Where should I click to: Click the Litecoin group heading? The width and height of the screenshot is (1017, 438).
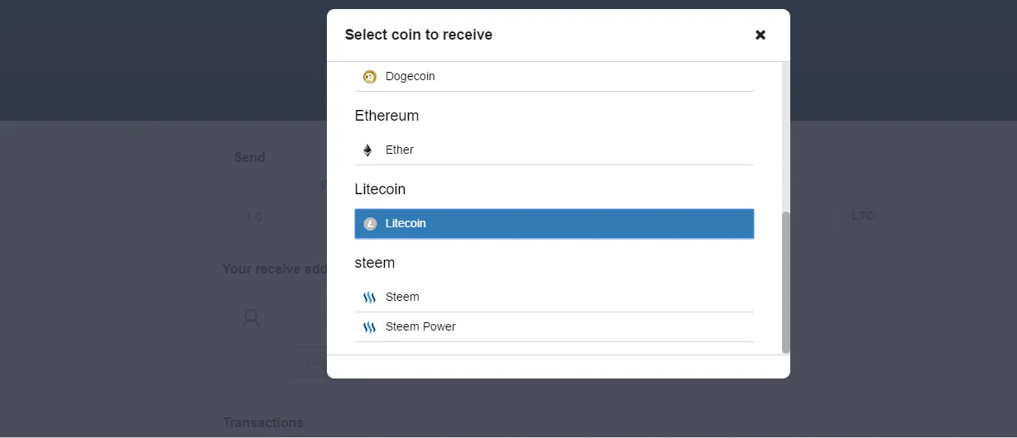(x=381, y=189)
